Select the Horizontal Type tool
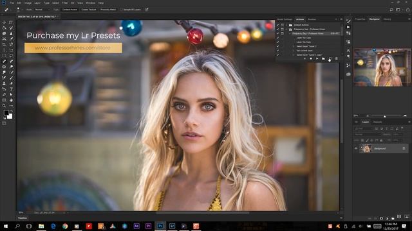This screenshot has width=412, height=231. (x=11, y=89)
